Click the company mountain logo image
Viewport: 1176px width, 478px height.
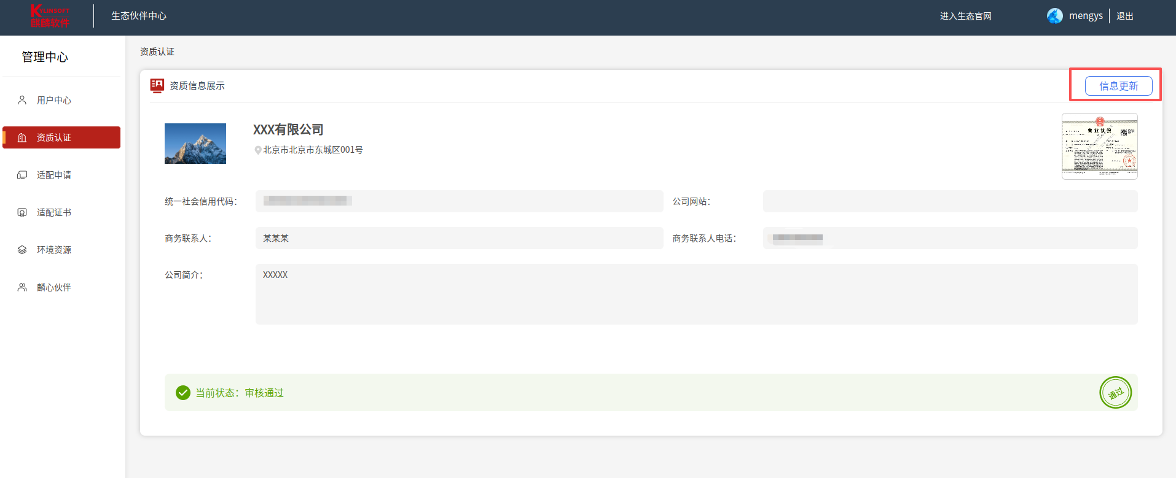pyautogui.click(x=195, y=144)
